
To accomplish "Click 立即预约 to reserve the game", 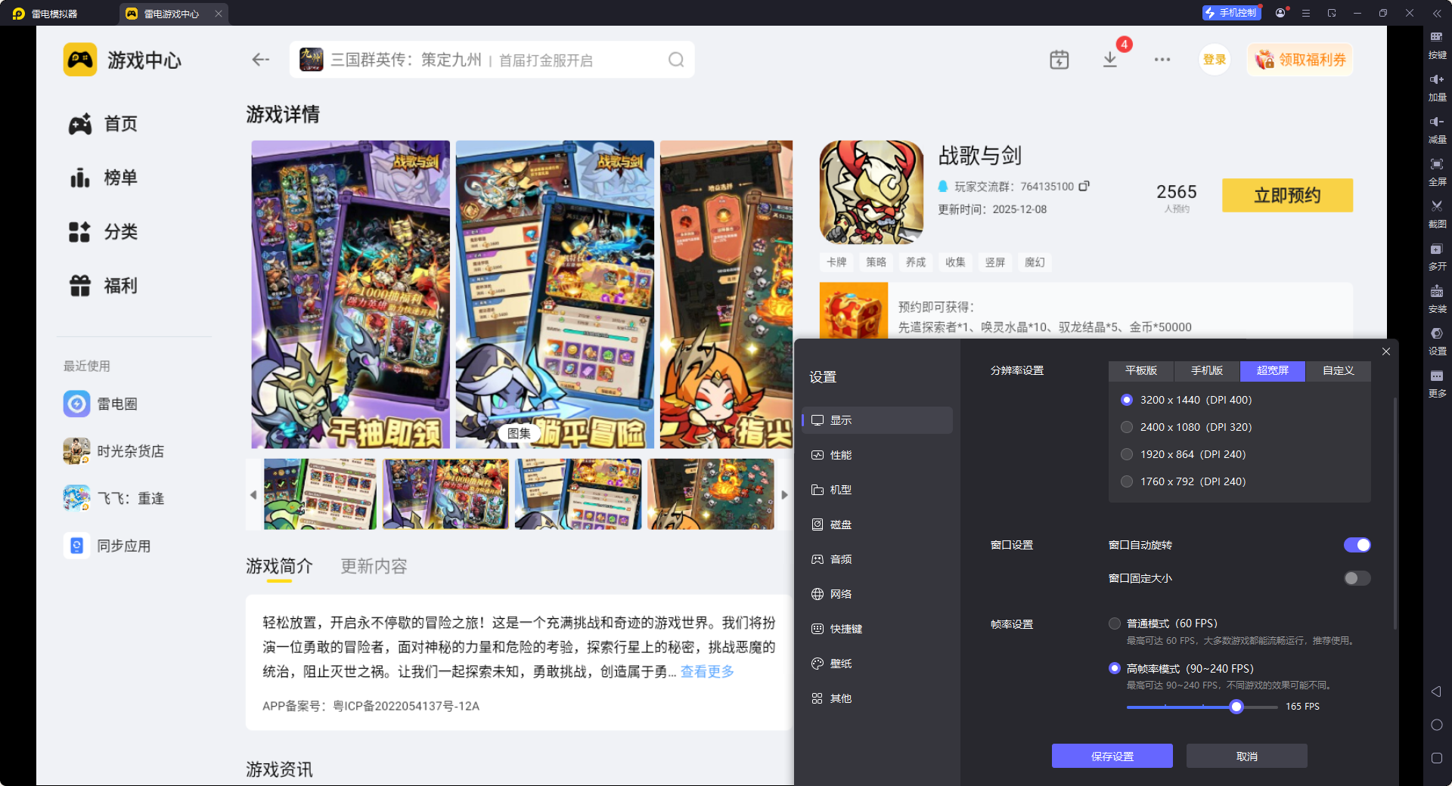I will pyautogui.click(x=1287, y=195).
